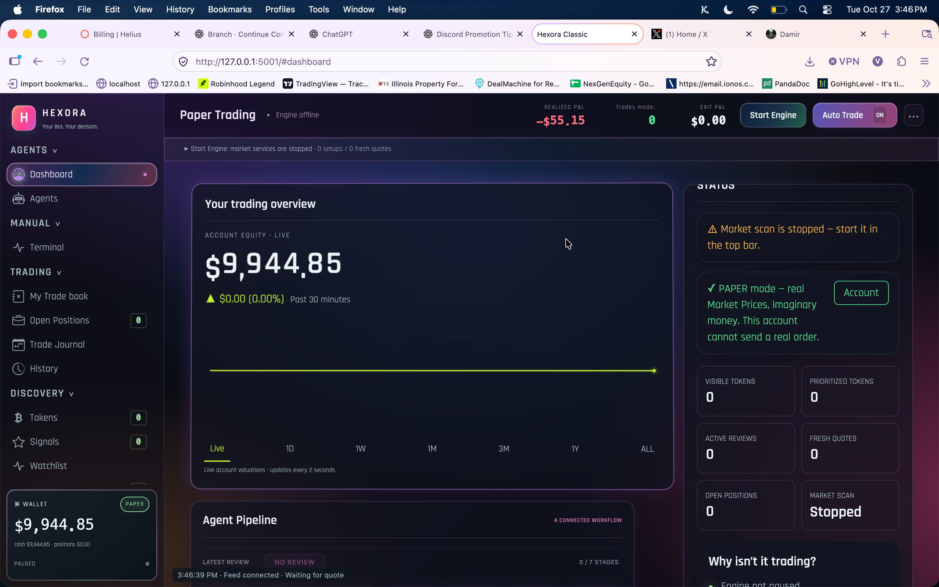Select the 1M chart range tab
Viewport: 939px width, 587px height.
[432, 448]
